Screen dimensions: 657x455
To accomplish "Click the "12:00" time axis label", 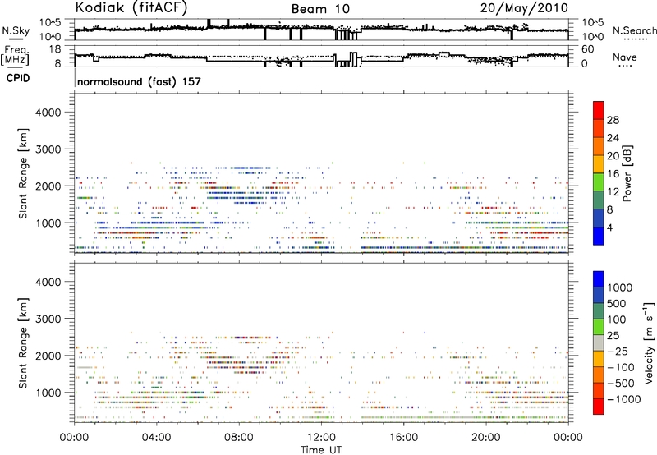I will 321,437.
